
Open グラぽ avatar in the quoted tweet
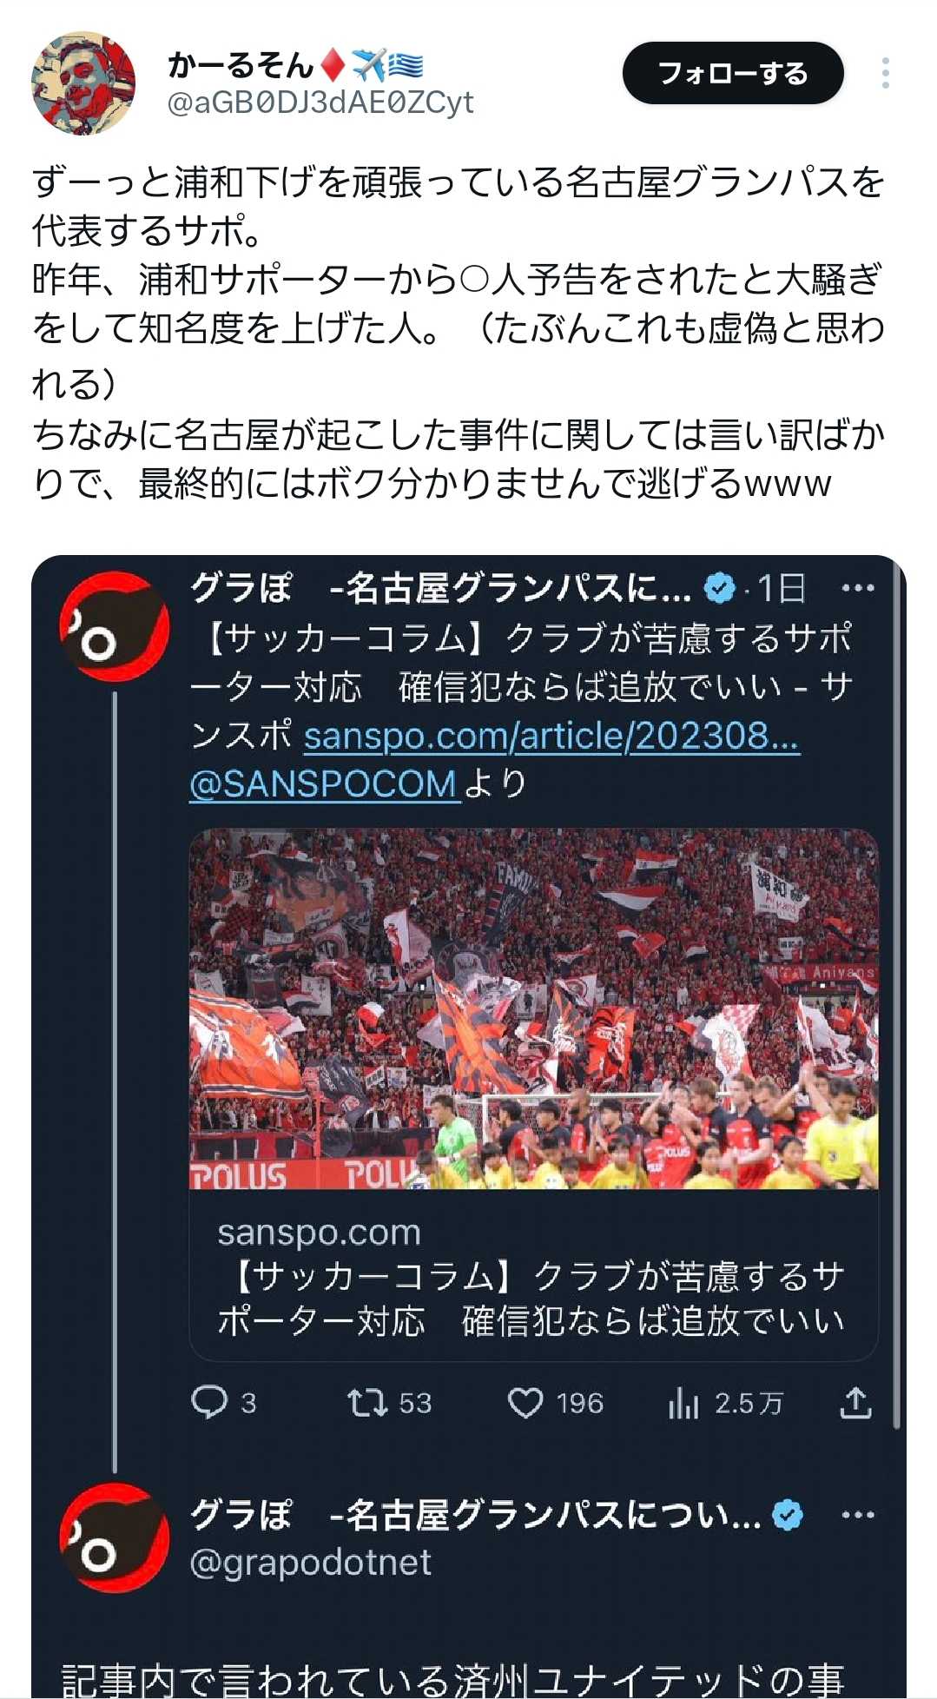(x=114, y=626)
